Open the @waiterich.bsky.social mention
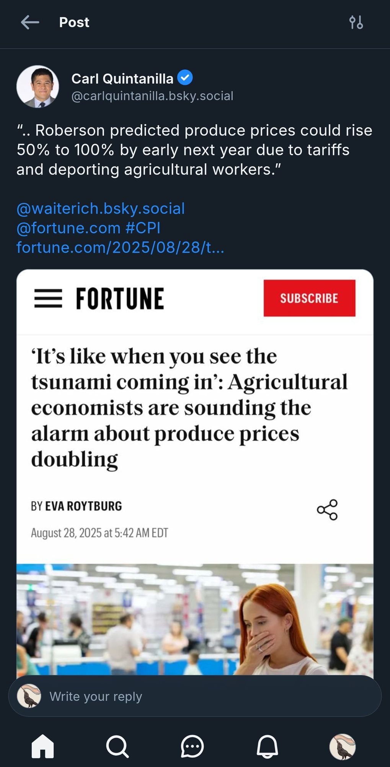The image size is (390, 767). pyautogui.click(x=101, y=208)
